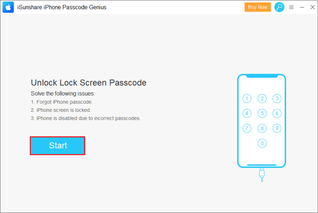
Task: Click keypad digit 7 on phone illustration
Action: (x=247, y=128)
